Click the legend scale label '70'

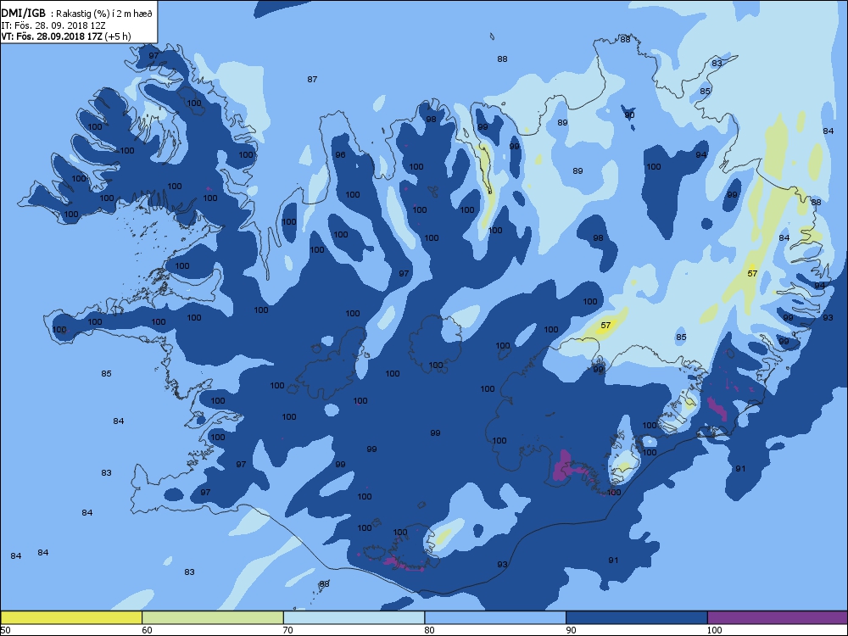tap(287, 630)
